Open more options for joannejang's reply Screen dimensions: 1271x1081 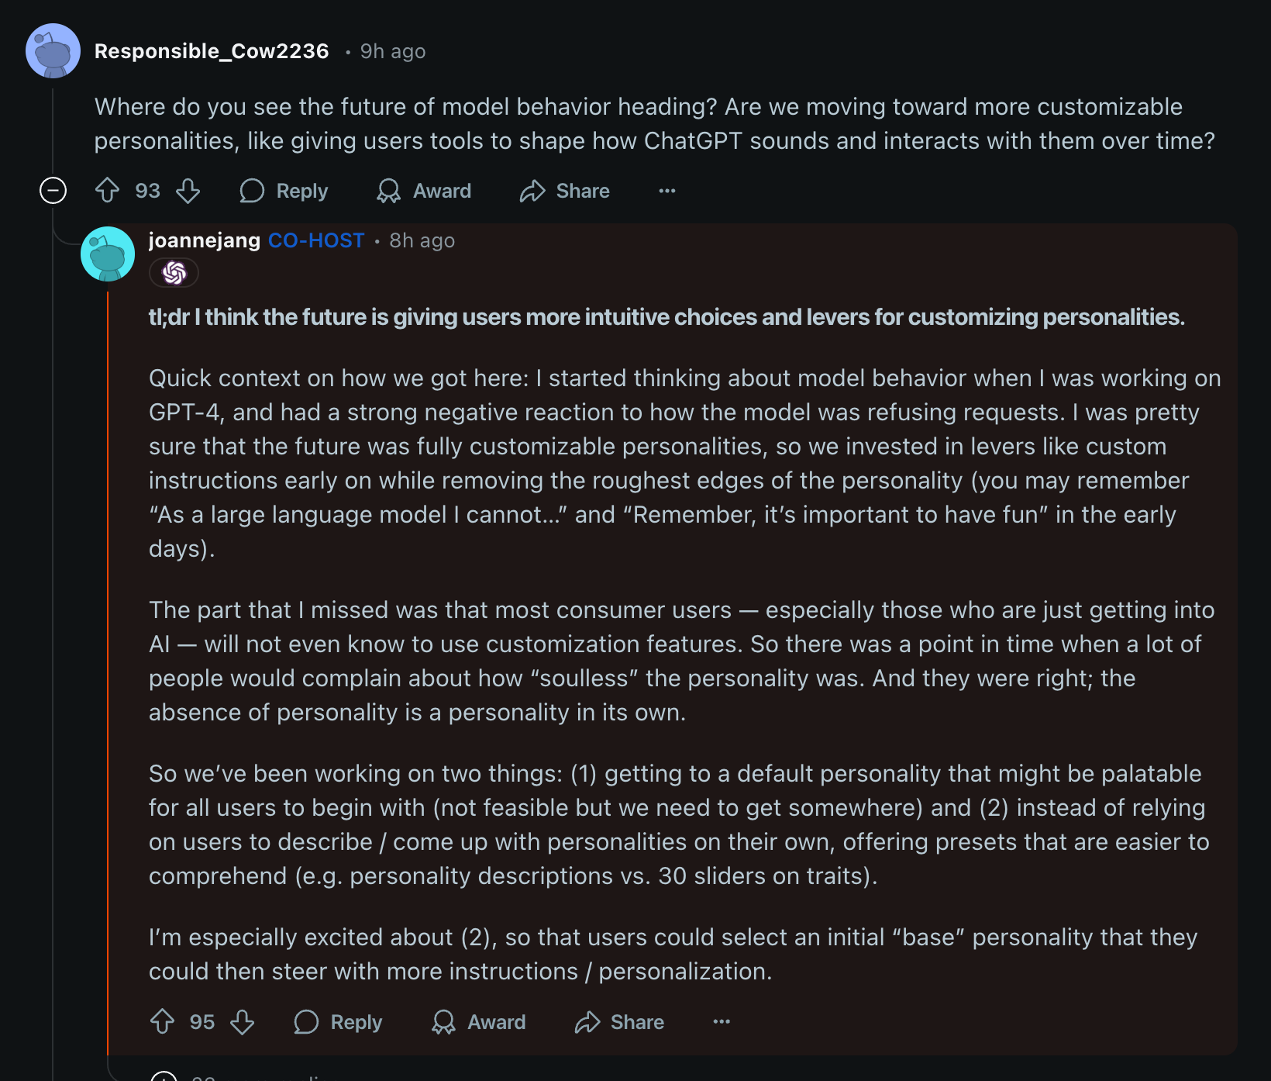[x=722, y=1022]
